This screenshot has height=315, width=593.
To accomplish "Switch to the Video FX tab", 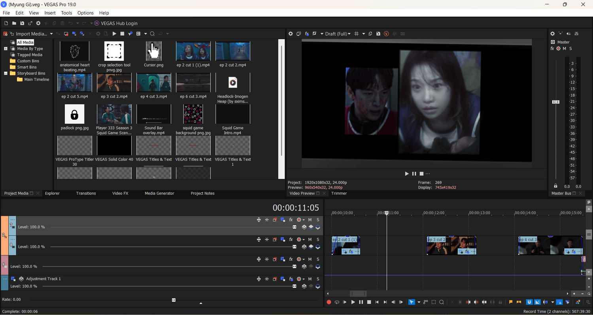I will click(x=120, y=193).
